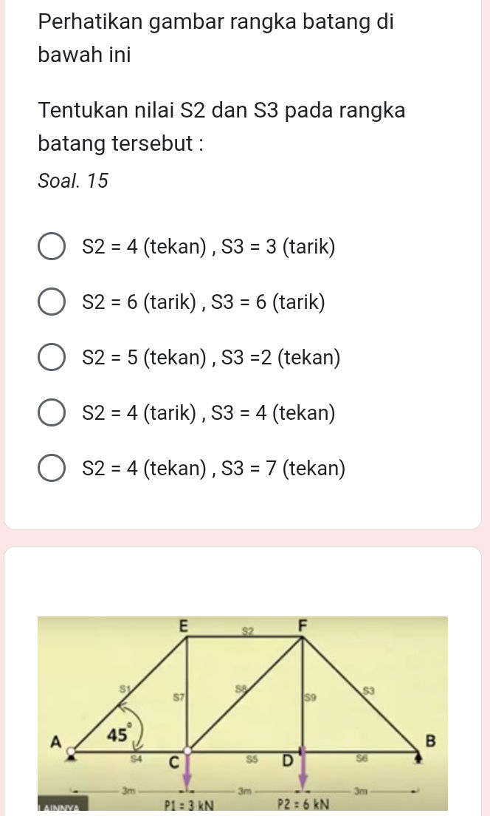490x816 pixels.
Task: Click the S7 vertical member label
Action: click(178, 696)
